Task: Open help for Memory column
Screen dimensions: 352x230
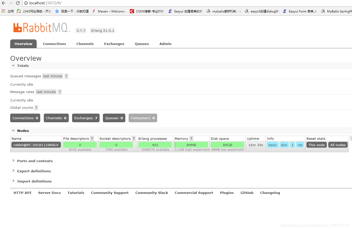Action: tap(191, 139)
